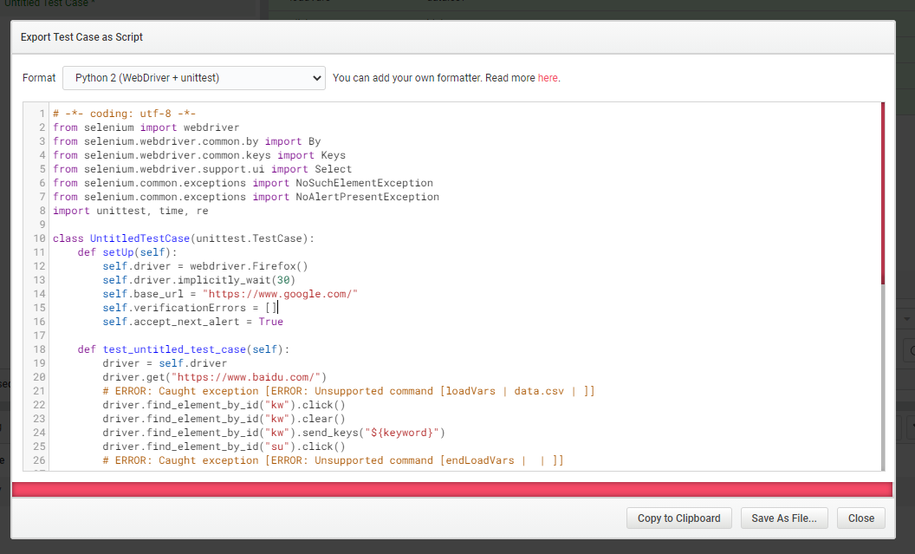Open the Format dropdown for Python 2

coord(194,78)
